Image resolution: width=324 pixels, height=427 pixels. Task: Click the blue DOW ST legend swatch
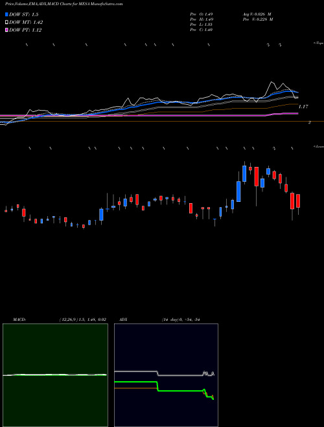coord(7,14)
